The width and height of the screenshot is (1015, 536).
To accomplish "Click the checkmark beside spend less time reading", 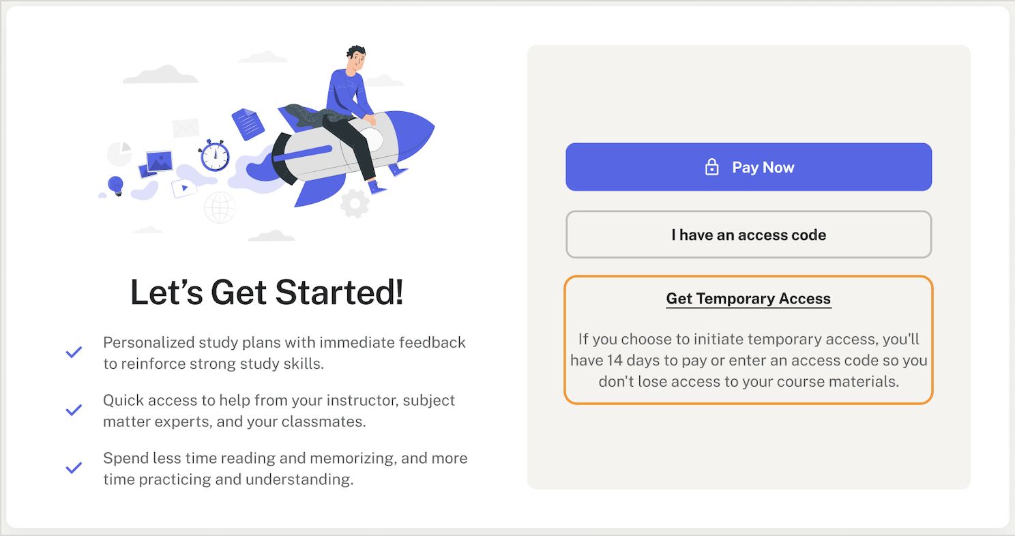I will coord(75,468).
